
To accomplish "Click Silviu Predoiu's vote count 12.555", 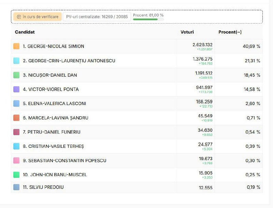I will [x=206, y=187].
